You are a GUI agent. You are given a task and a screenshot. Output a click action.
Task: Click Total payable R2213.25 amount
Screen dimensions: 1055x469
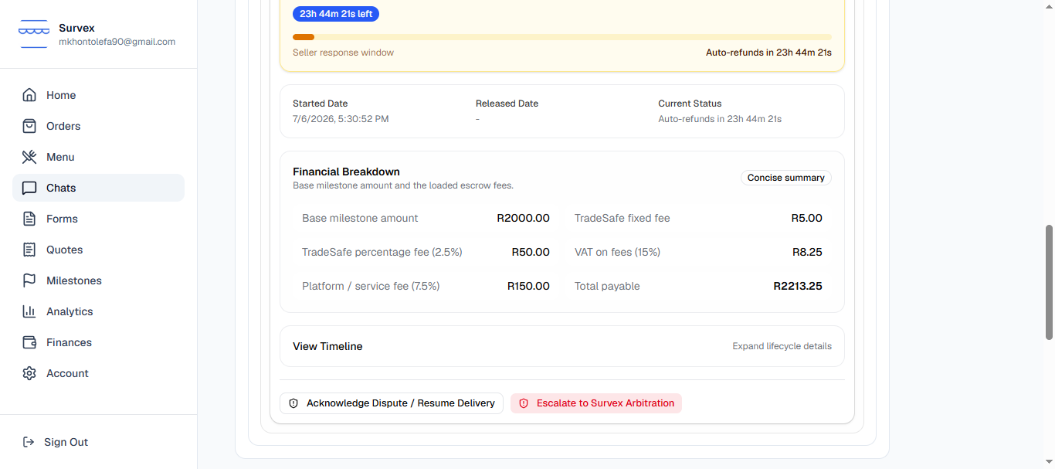(798, 286)
